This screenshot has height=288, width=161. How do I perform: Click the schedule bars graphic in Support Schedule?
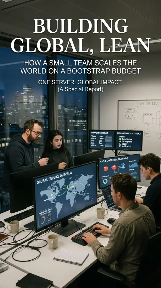[108, 141]
